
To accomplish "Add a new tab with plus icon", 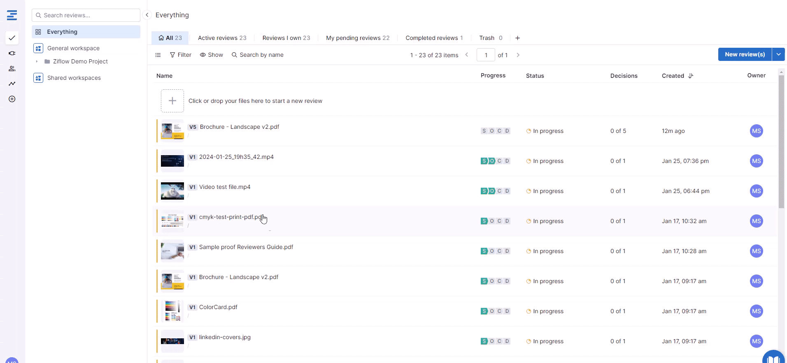I will [517, 38].
